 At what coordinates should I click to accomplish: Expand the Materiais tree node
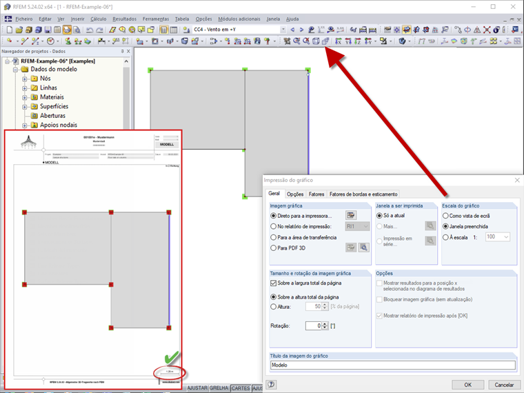(25, 98)
